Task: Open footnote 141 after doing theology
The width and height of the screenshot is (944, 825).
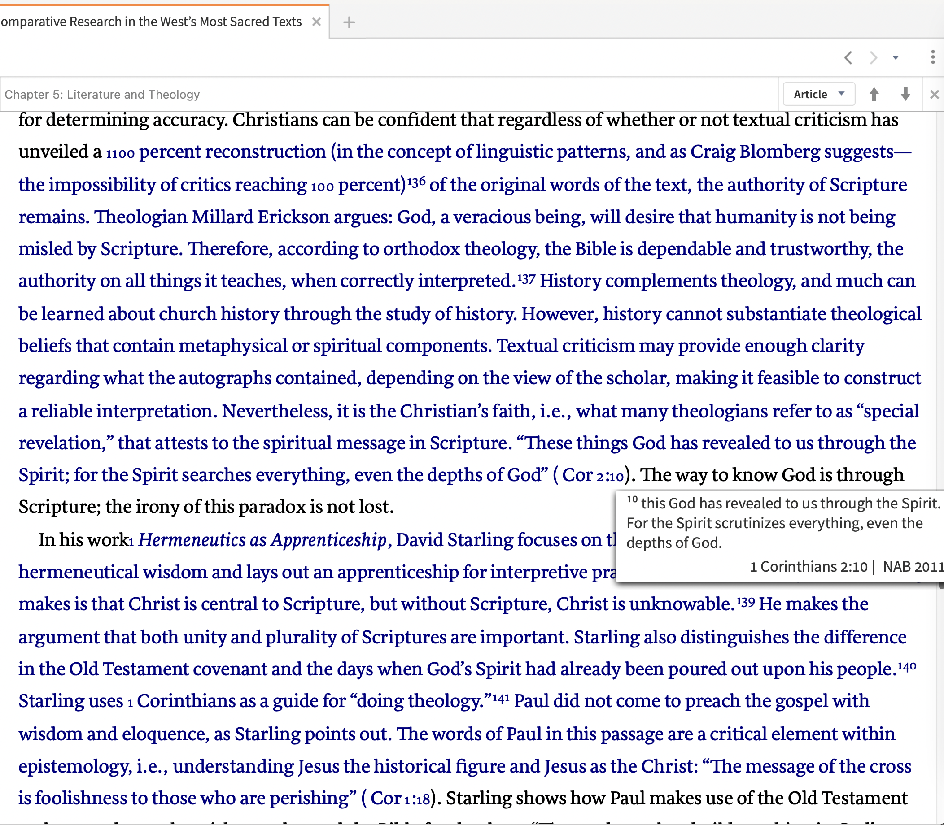Action: tap(501, 699)
